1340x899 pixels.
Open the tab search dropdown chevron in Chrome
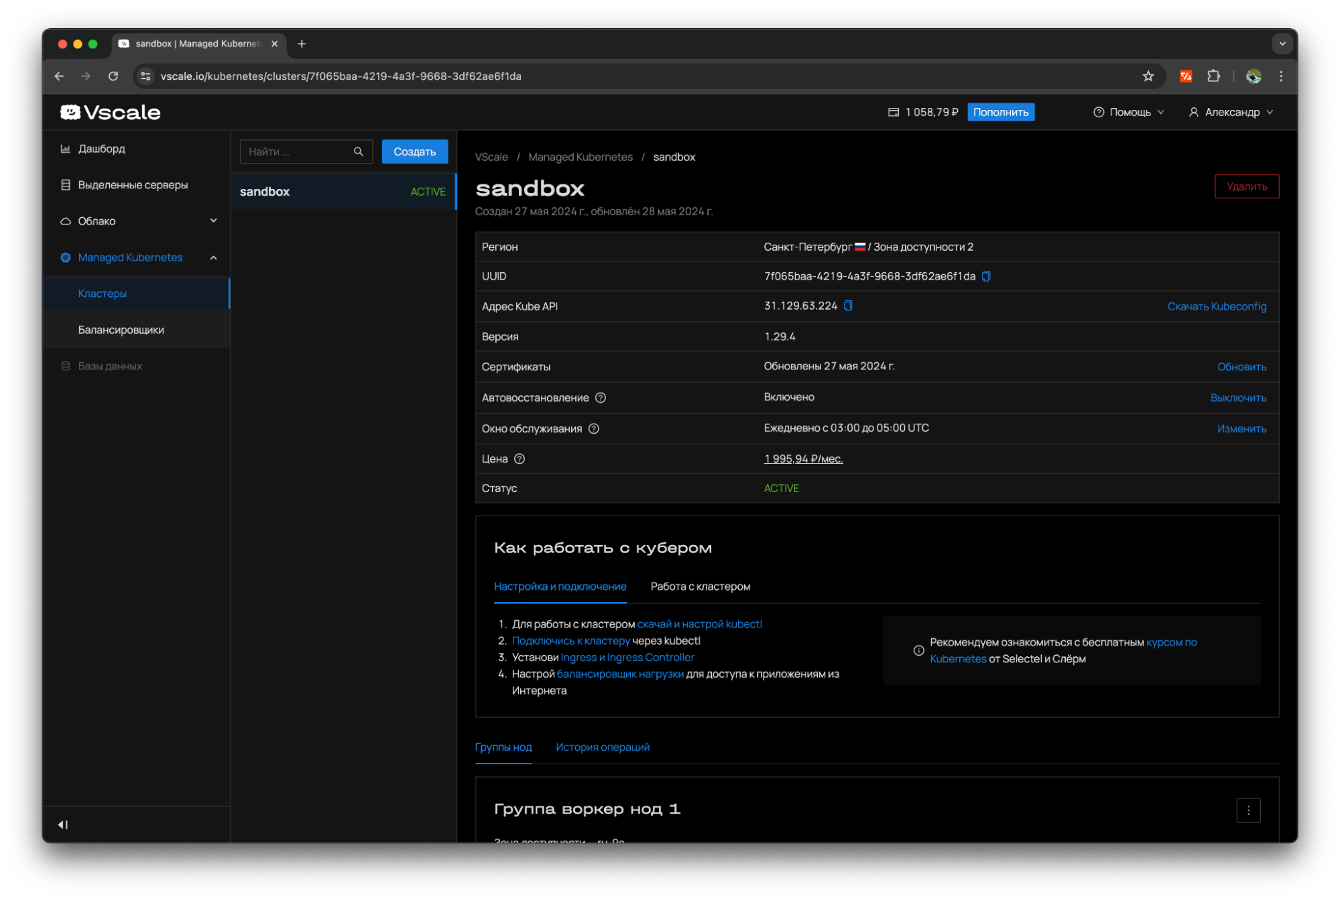click(x=1282, y=44)
